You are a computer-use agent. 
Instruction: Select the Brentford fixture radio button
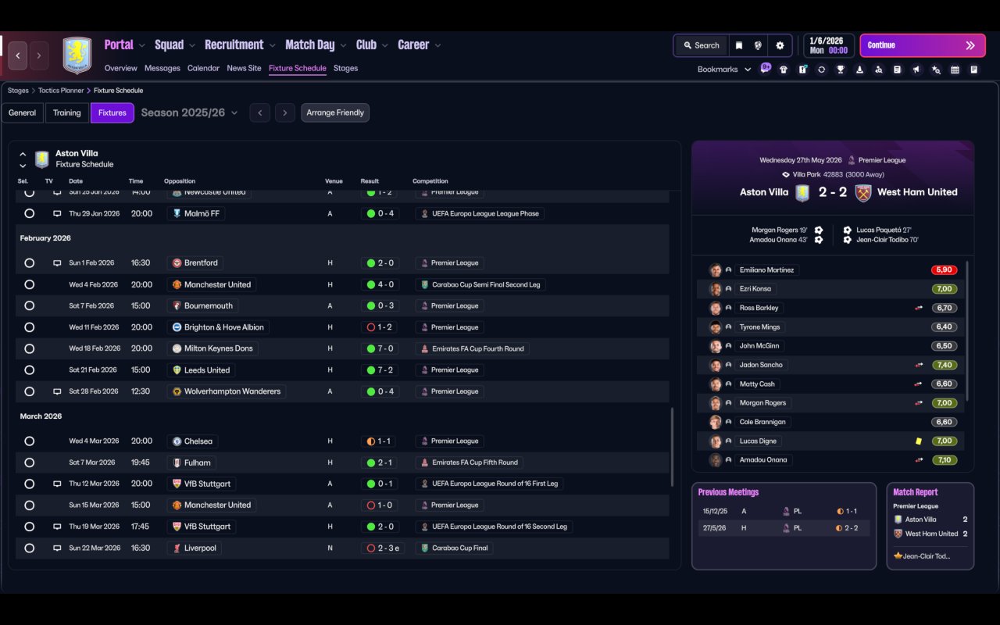[29, 263]
